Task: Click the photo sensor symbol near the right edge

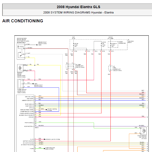Action: click(x=144, y=131)
